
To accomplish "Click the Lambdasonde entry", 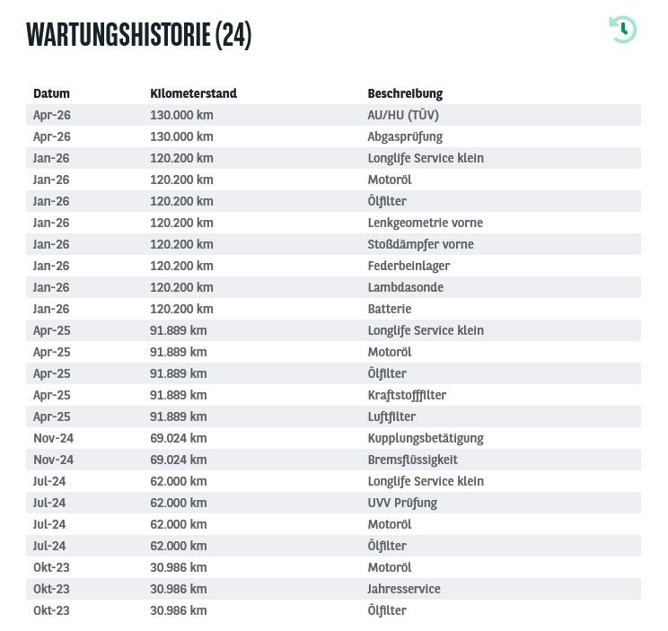I will point(406,287).
